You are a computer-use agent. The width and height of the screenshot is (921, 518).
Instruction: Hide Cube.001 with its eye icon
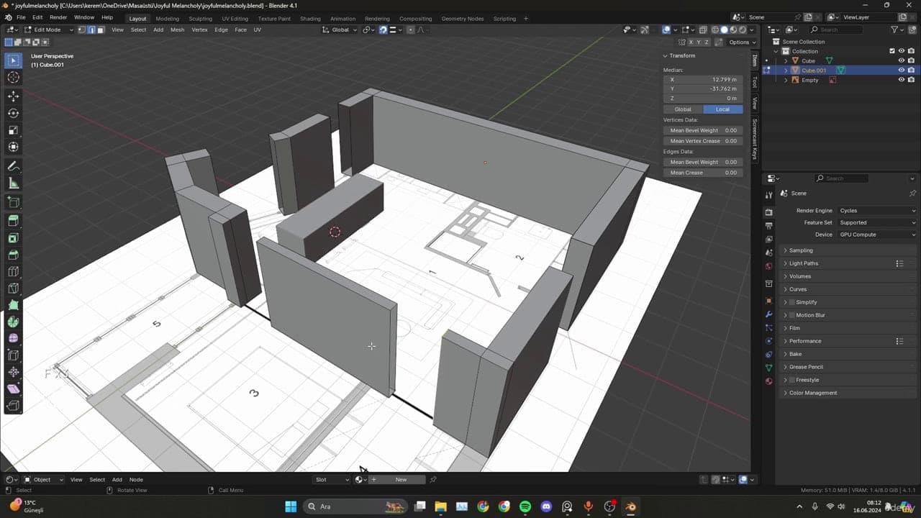click(901, 71)
